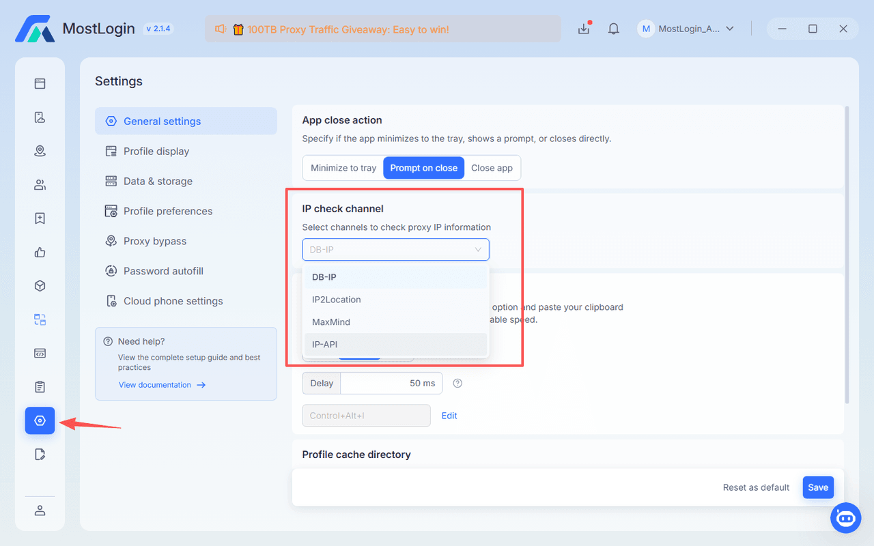874x546 pixels.
Task: Open the browser profiles sidebar icon
Action: (40, 84)
